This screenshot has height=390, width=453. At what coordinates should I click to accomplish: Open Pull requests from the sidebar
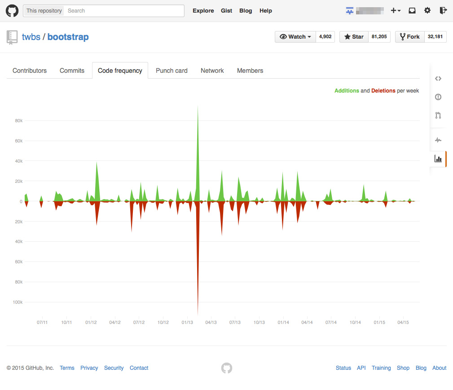pos(438,115)
